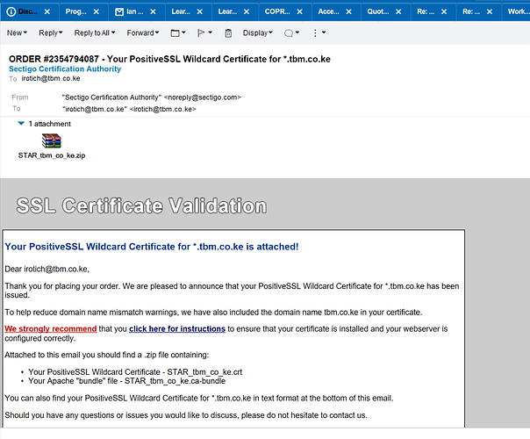Click the STAR_tbm_co_ke.crt list item
This screenshot has width=530, height=439.
coord(135,372)
